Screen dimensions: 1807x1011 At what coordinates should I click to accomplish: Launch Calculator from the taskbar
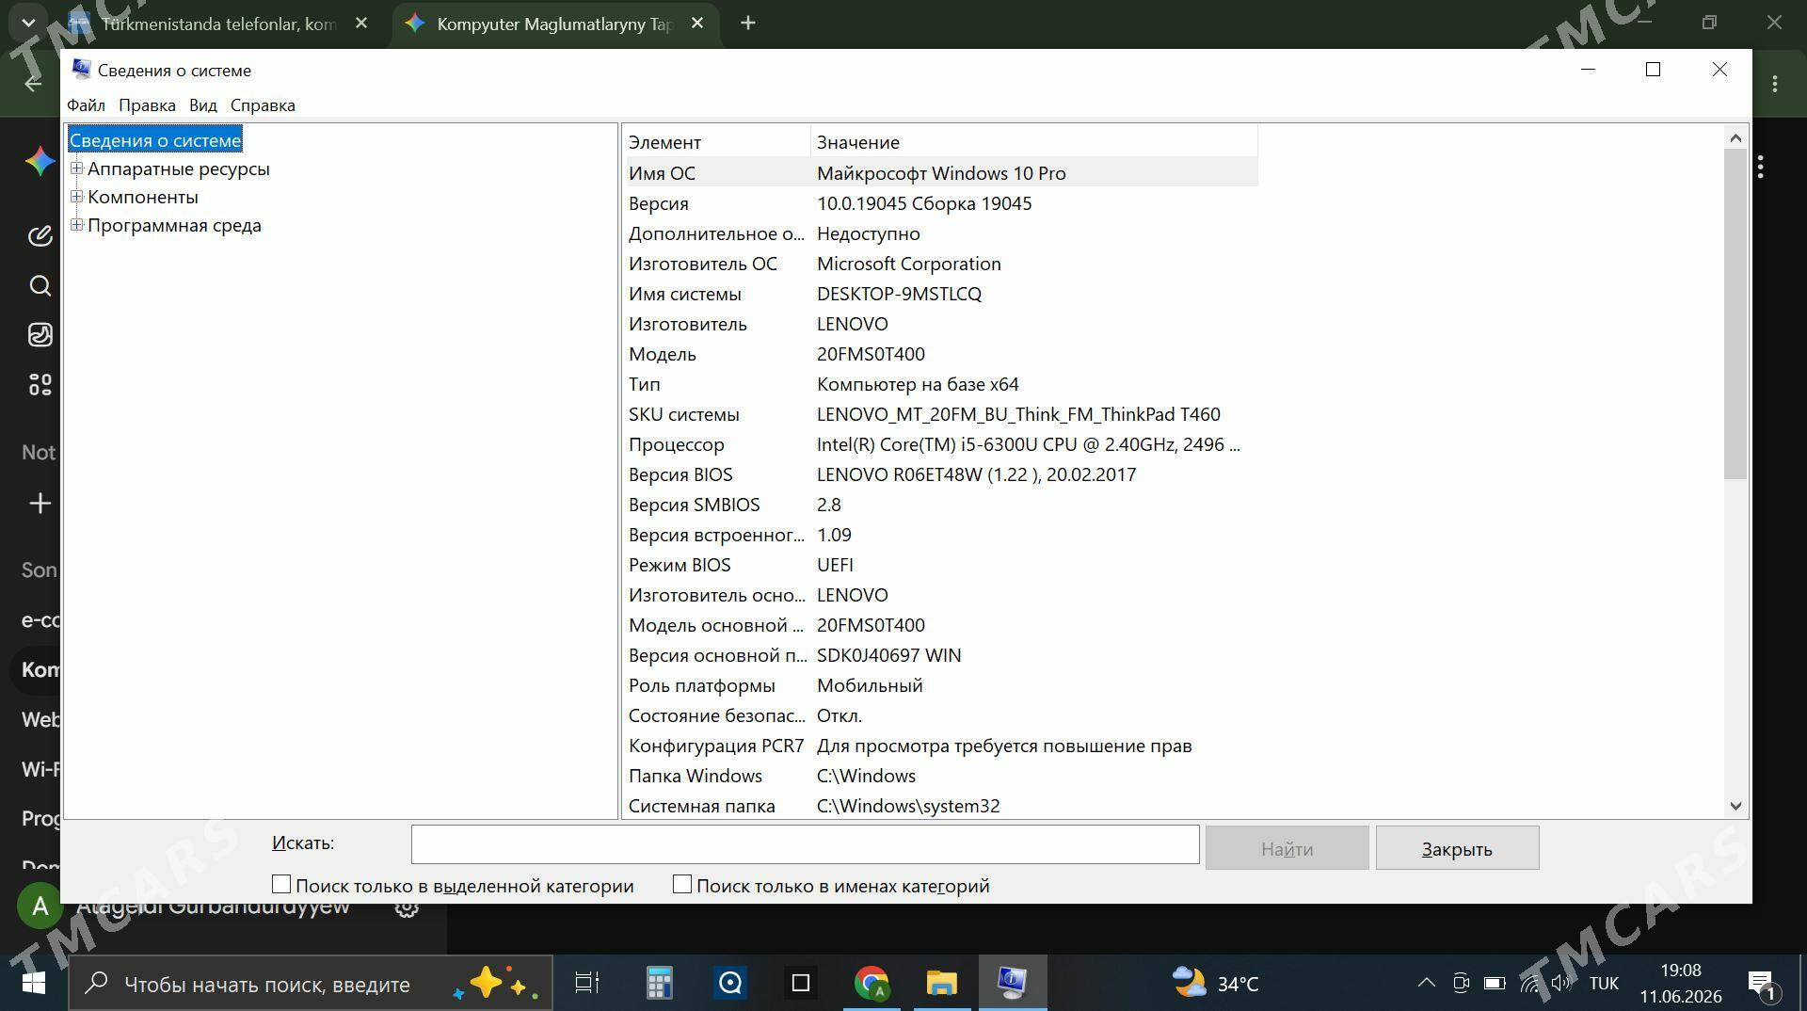coord(659,984)
